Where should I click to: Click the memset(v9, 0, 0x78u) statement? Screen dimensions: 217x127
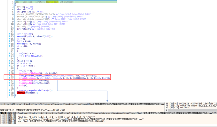click(x=29, y=44)
